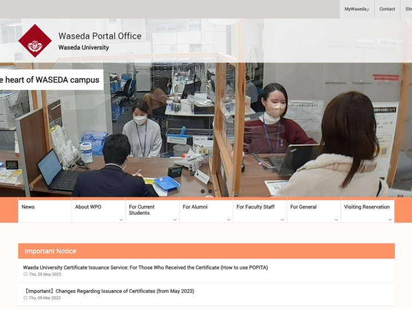Image resolution: width=412 pixels, height=309 pixels.
Task: Open the For Faculty Staff menu
Action: (x=260, y=211)
